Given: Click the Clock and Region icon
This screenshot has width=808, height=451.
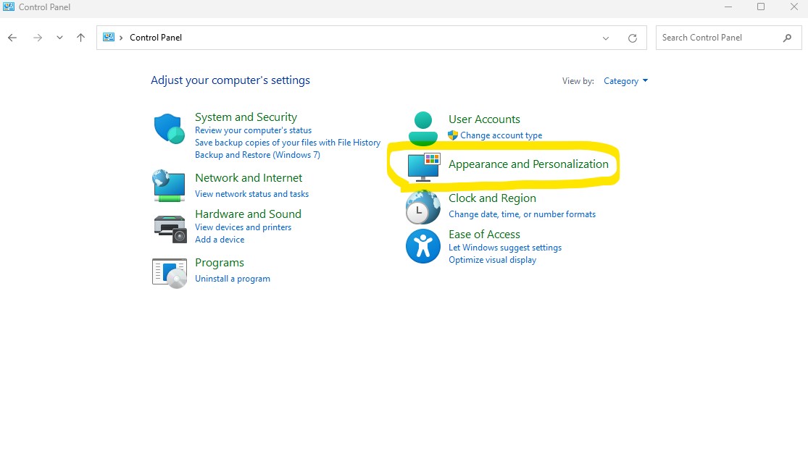Looking at the screenshot, I should tap(422, 207).
